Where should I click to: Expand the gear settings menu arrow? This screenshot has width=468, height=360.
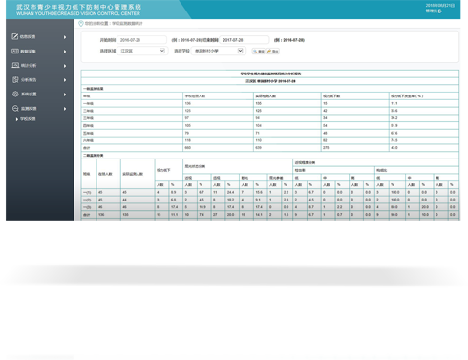(65, 95)
